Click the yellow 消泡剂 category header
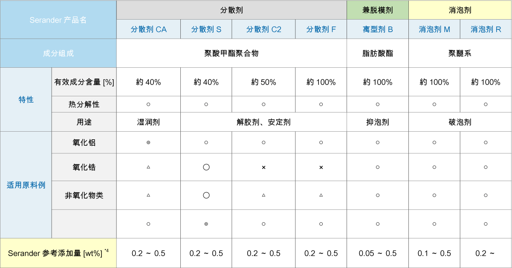Image resolution: width=512 pixels, height=268 pixels. [x=460, y=10]
